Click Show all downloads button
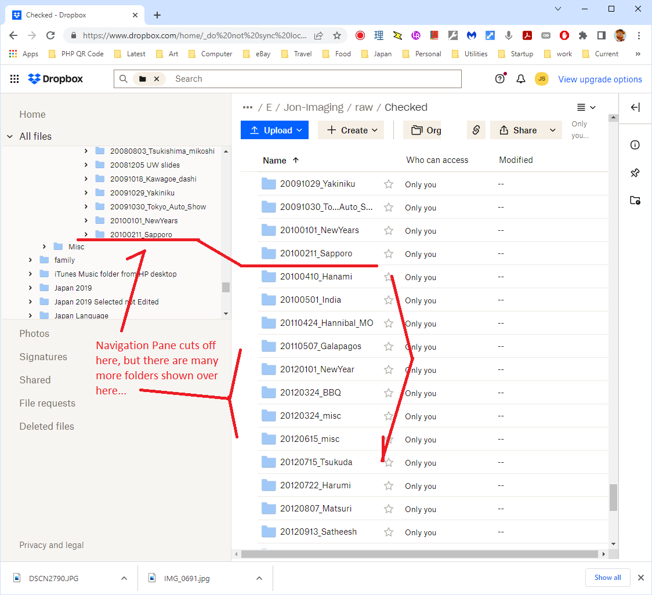The image size is (652, 595). [x=607, y=578]
